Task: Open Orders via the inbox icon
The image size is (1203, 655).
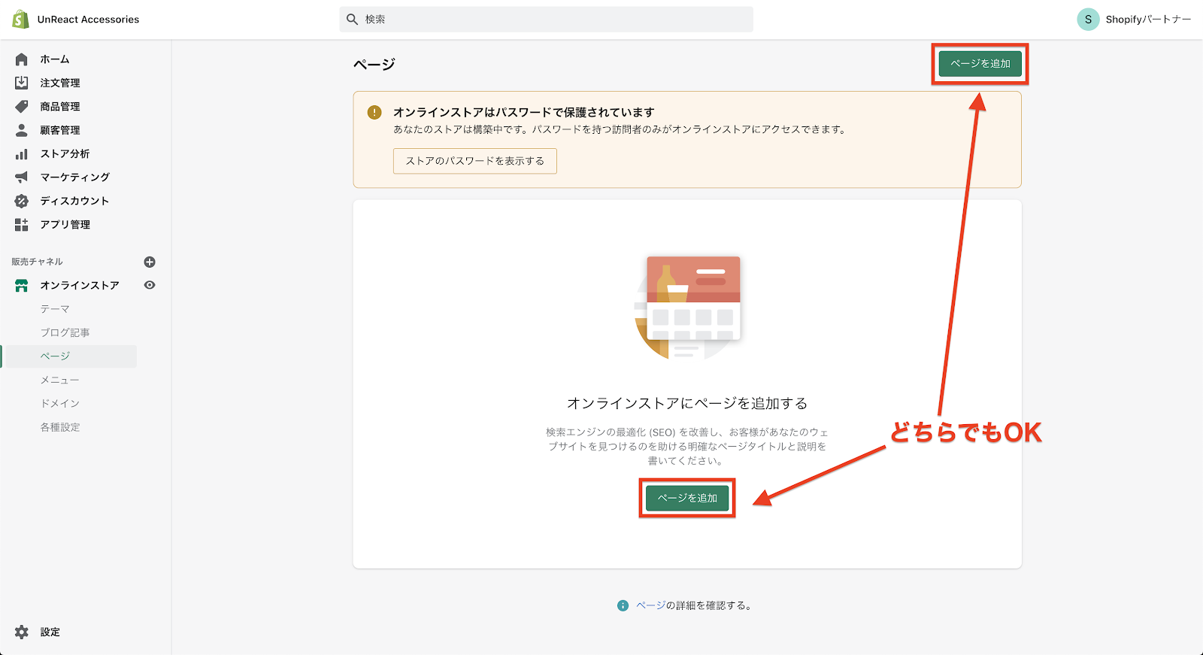Action: point(22,83)
